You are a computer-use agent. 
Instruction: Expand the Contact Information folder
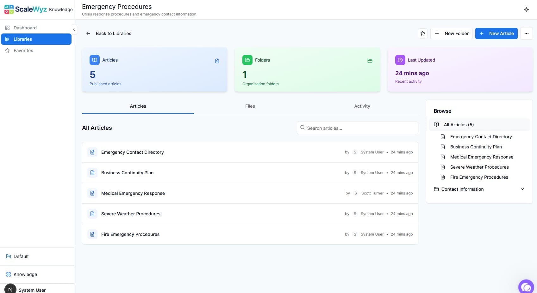pyautogui.click(x=522, y=189)
